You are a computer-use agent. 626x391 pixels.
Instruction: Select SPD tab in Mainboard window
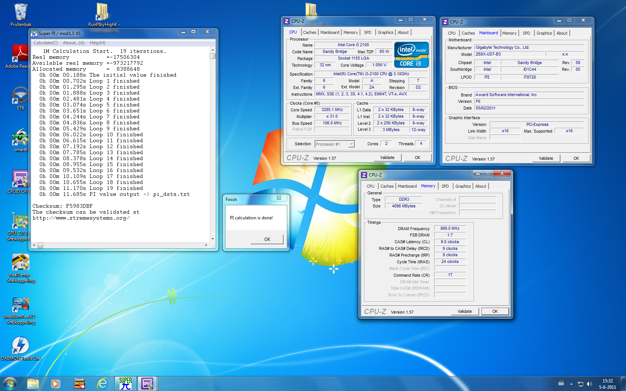point(526,33)
